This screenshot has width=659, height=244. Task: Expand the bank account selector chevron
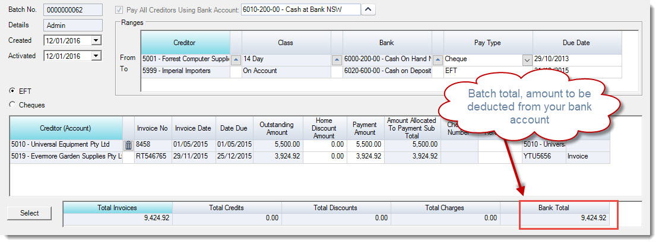coord(368,9)
